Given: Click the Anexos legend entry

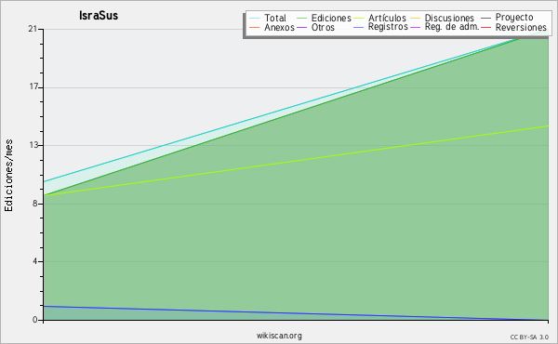Looking at the screenshot, I should [279, 27].
